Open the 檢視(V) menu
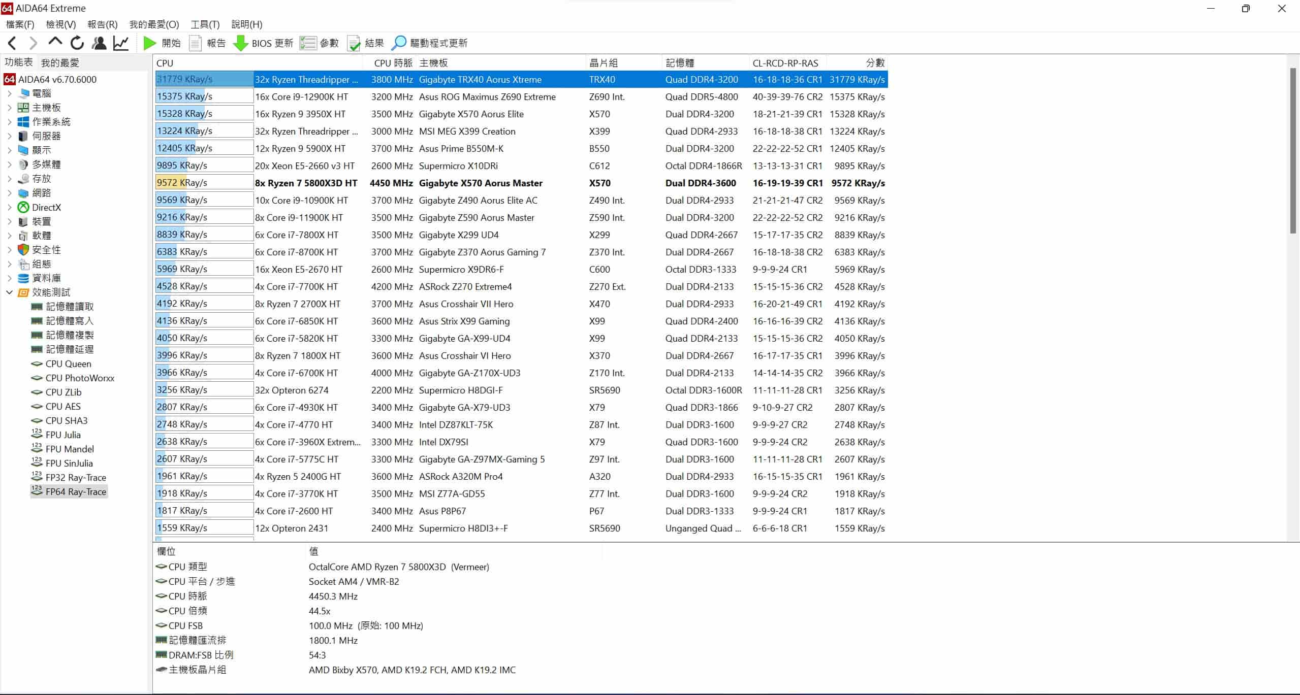Viewport: 1300px width, 695px height. [x=61, y=24]
